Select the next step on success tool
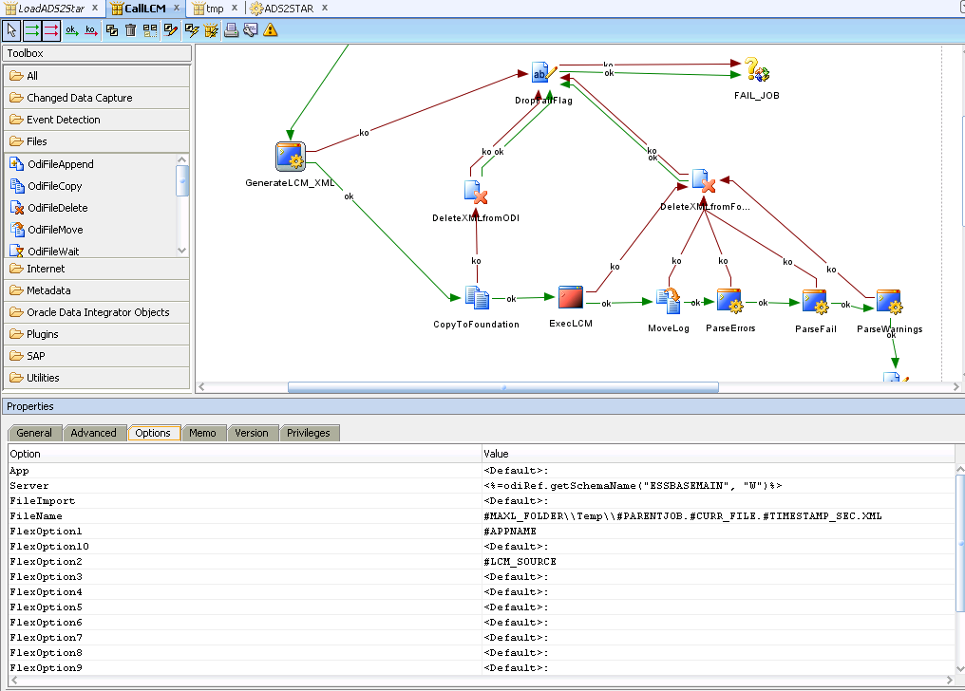The image size is (965, 691). 32,30
